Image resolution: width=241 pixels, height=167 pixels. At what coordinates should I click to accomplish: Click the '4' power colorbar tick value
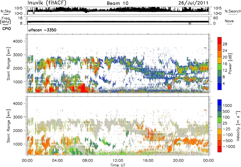coord(224,84)
